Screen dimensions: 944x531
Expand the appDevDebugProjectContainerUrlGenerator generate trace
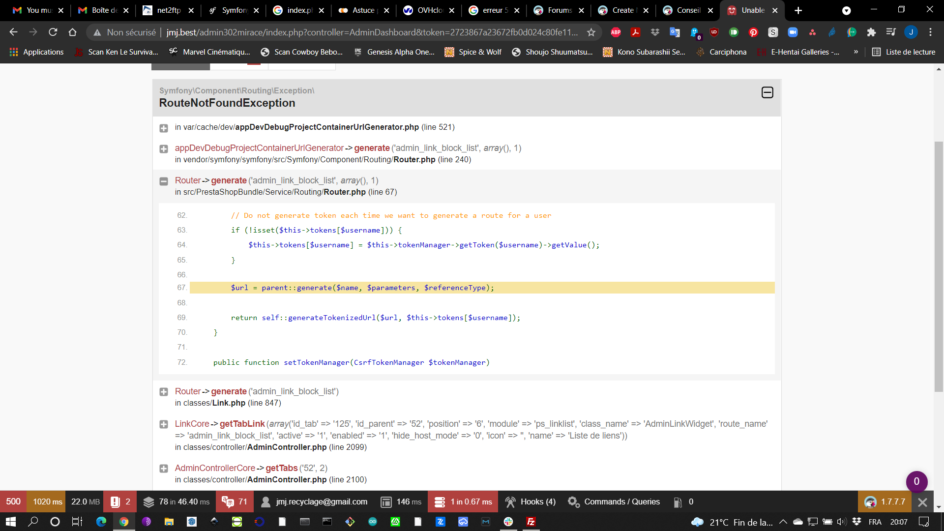coord(164,148)
